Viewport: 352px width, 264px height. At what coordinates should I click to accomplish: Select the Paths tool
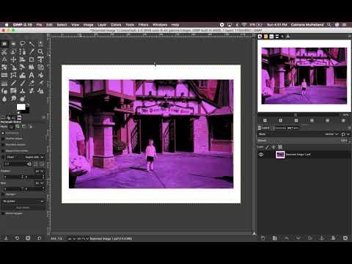coord(23,51)
